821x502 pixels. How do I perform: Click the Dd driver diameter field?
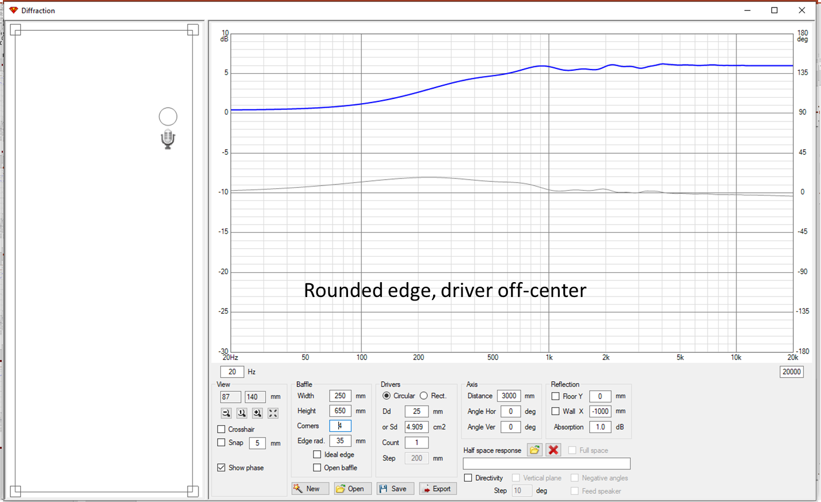pyautogui.click(x=417, y=412)
